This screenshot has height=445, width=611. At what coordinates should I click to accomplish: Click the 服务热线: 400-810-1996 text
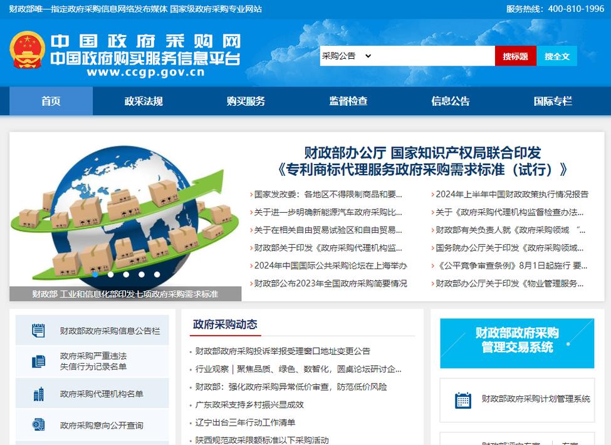[x=555, y=9]
